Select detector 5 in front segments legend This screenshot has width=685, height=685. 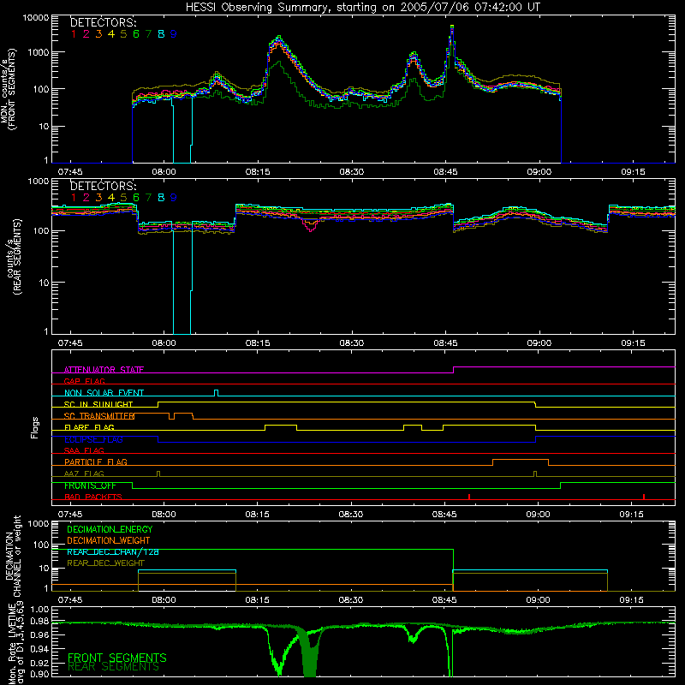point(123,34)
